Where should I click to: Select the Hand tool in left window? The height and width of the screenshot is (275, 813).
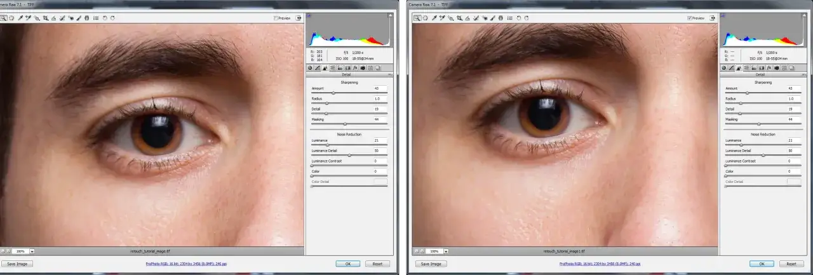pyautogui.click(x=11, y=18)
